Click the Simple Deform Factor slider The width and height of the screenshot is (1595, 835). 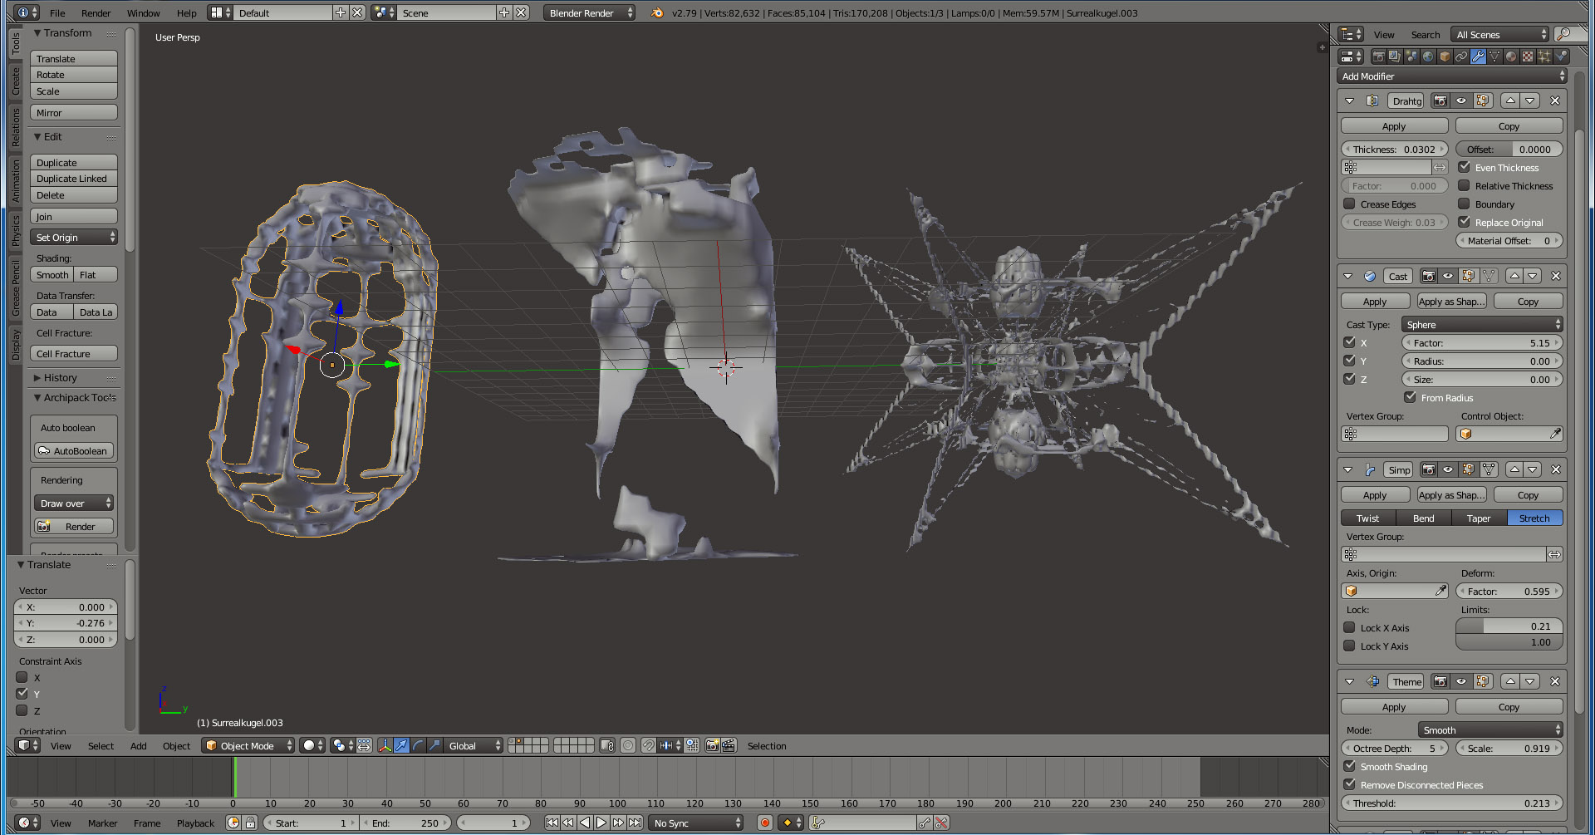1509,592
